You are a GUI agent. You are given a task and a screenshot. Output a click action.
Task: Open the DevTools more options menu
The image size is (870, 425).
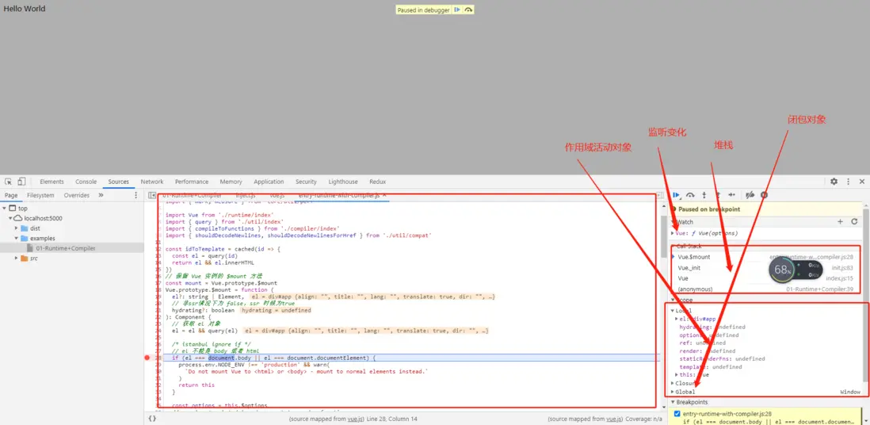click(x=849, y=182)
